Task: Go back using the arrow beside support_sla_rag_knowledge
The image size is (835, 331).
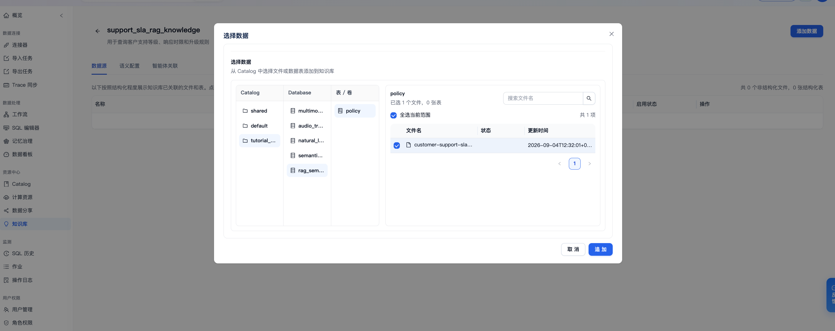Action: tap(97, 31)
